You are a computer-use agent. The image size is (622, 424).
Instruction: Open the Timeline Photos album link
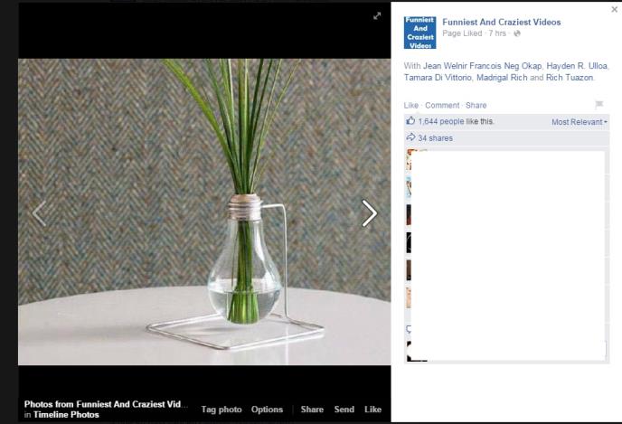click(66, 415)
